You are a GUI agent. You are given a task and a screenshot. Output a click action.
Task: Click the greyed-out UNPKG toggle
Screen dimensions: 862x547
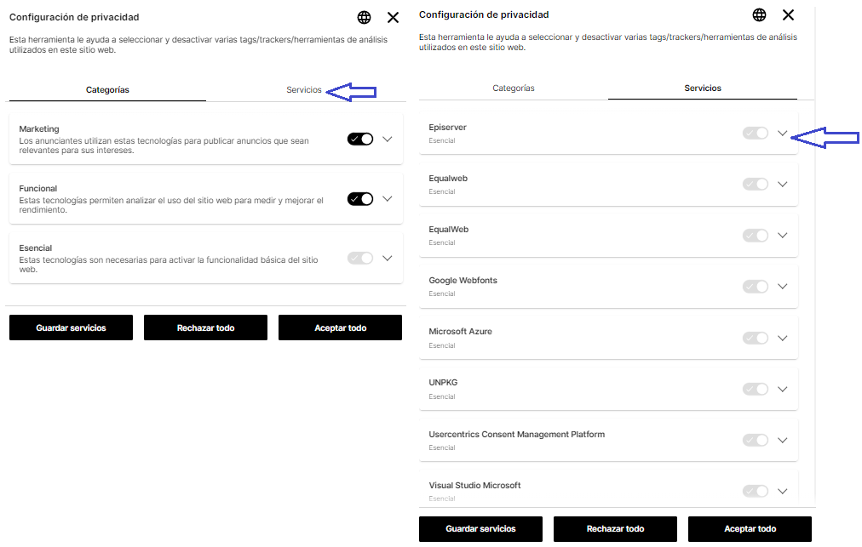756,389
